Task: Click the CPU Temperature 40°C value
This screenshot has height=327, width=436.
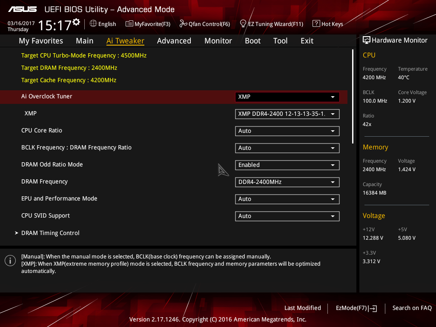Action: click(x=404, y=77)
